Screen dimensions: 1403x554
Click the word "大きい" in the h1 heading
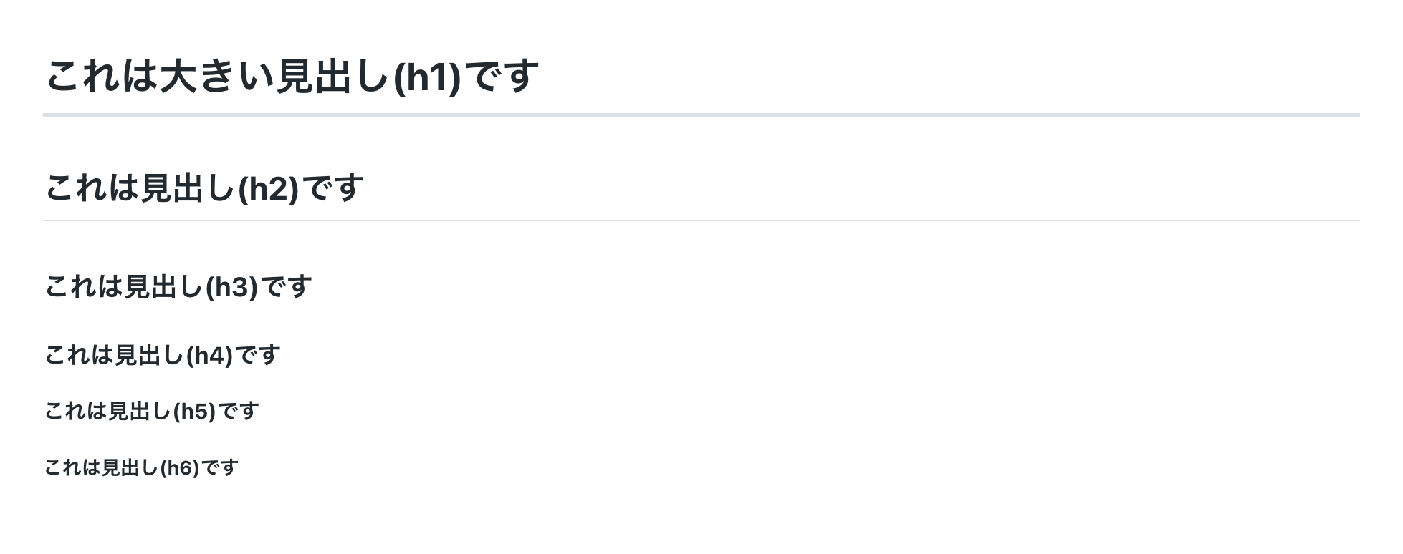216,77
